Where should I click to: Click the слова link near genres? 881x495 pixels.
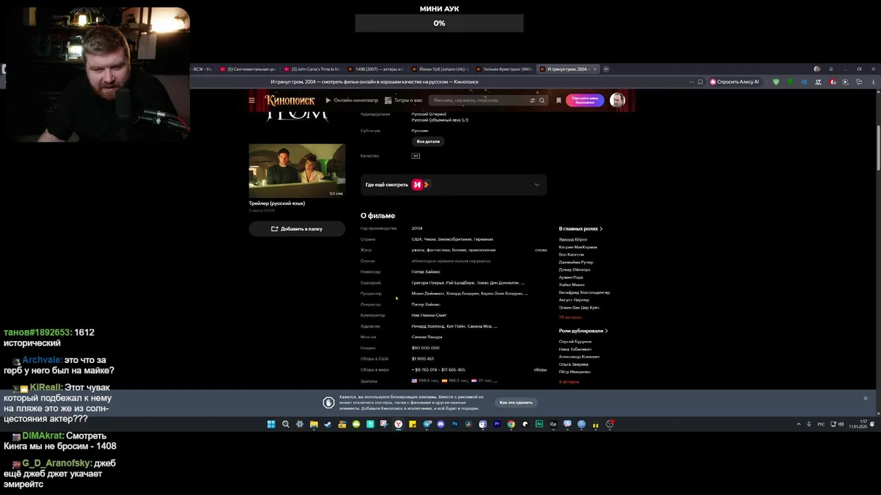click(541, 250)
